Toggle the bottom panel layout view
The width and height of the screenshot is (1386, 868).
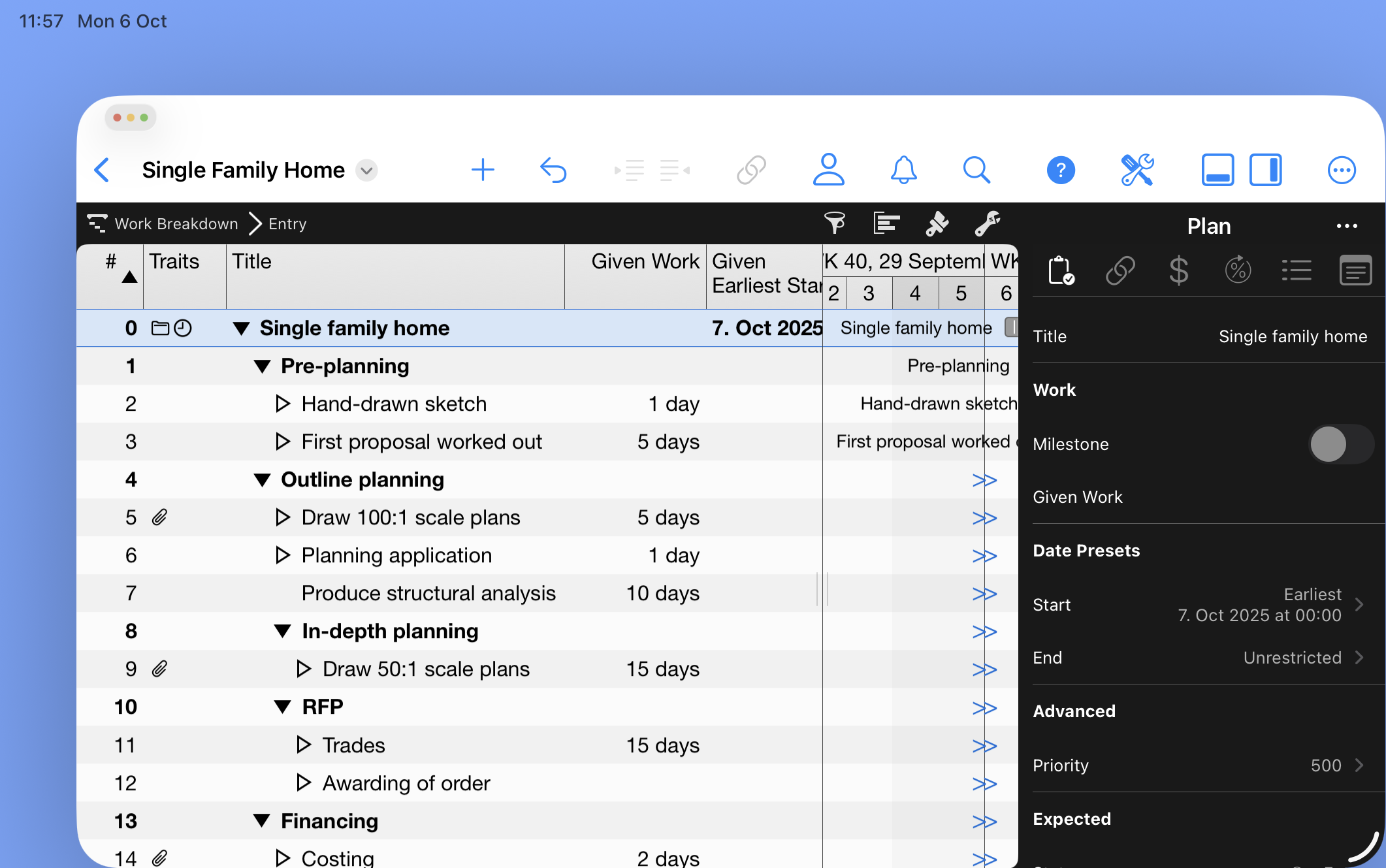coord(1217,170)
